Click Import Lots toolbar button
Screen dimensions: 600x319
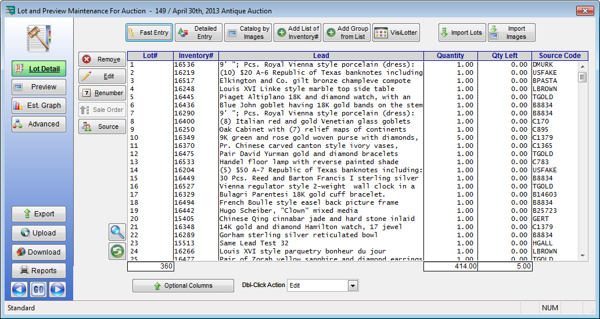pos(461,32)
